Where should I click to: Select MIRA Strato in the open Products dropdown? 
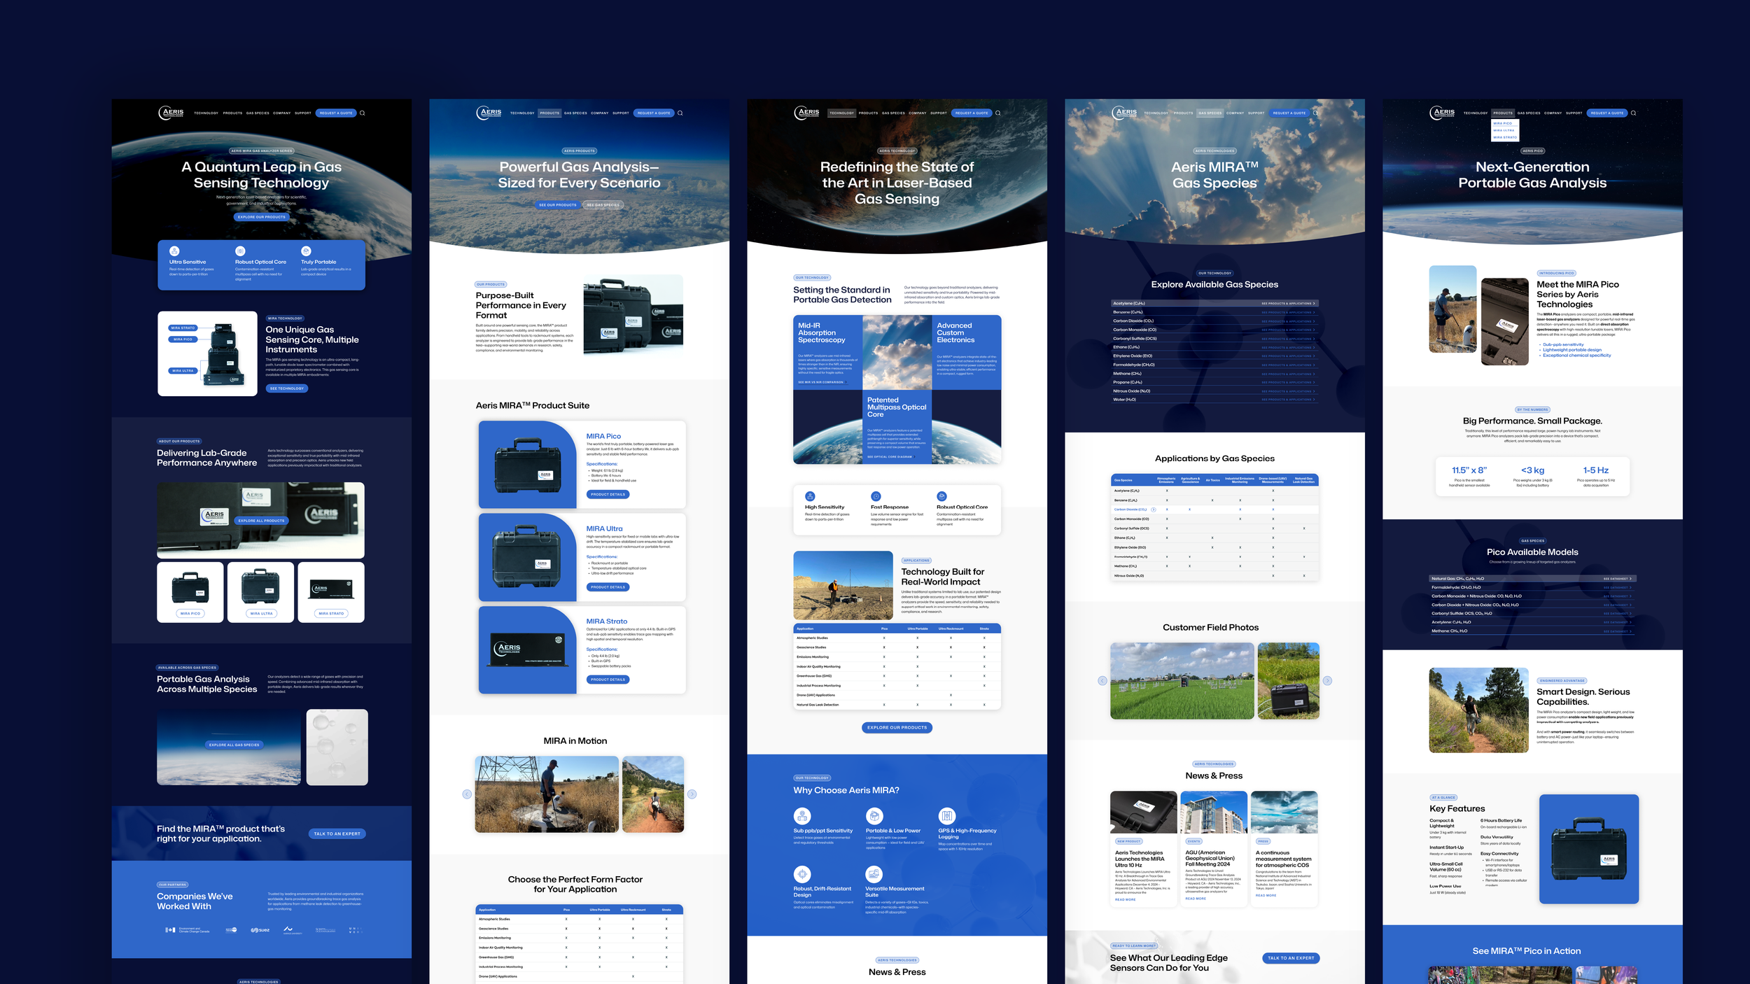1504,137
